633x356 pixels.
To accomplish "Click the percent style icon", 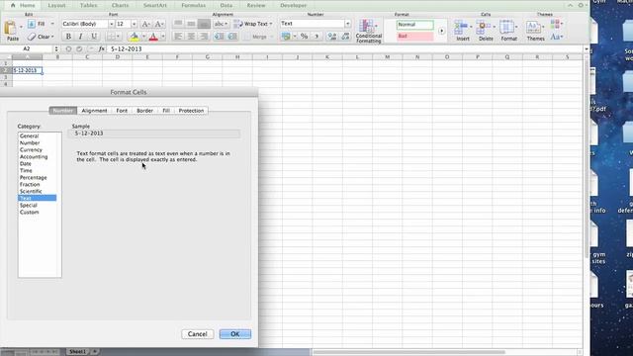I will 304,37.
